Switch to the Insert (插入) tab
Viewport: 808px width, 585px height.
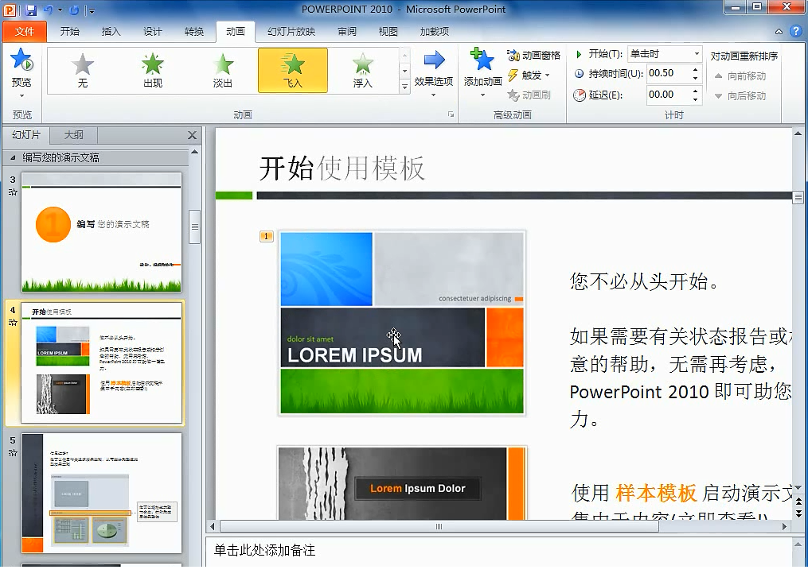pyautogui.click(x=111, y=32)
